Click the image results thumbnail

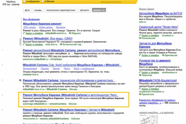(x=149, y=119)
